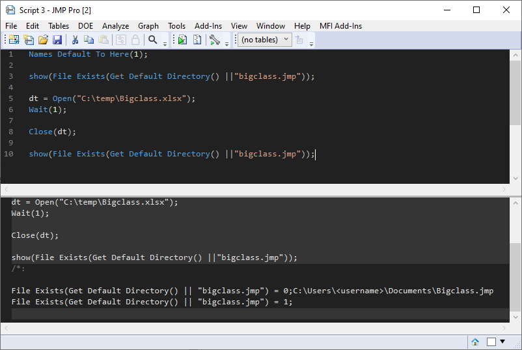Cut selection with the scissors icon
This screenshot has height=350, width=522.
[75, 40]
